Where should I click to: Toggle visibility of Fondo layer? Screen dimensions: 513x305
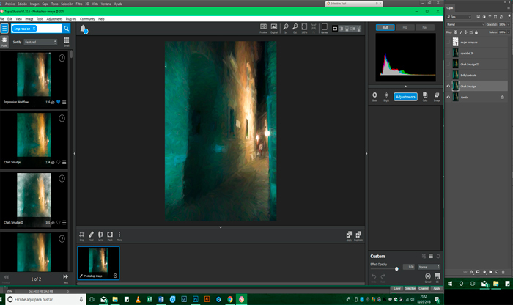click(449, 97)
